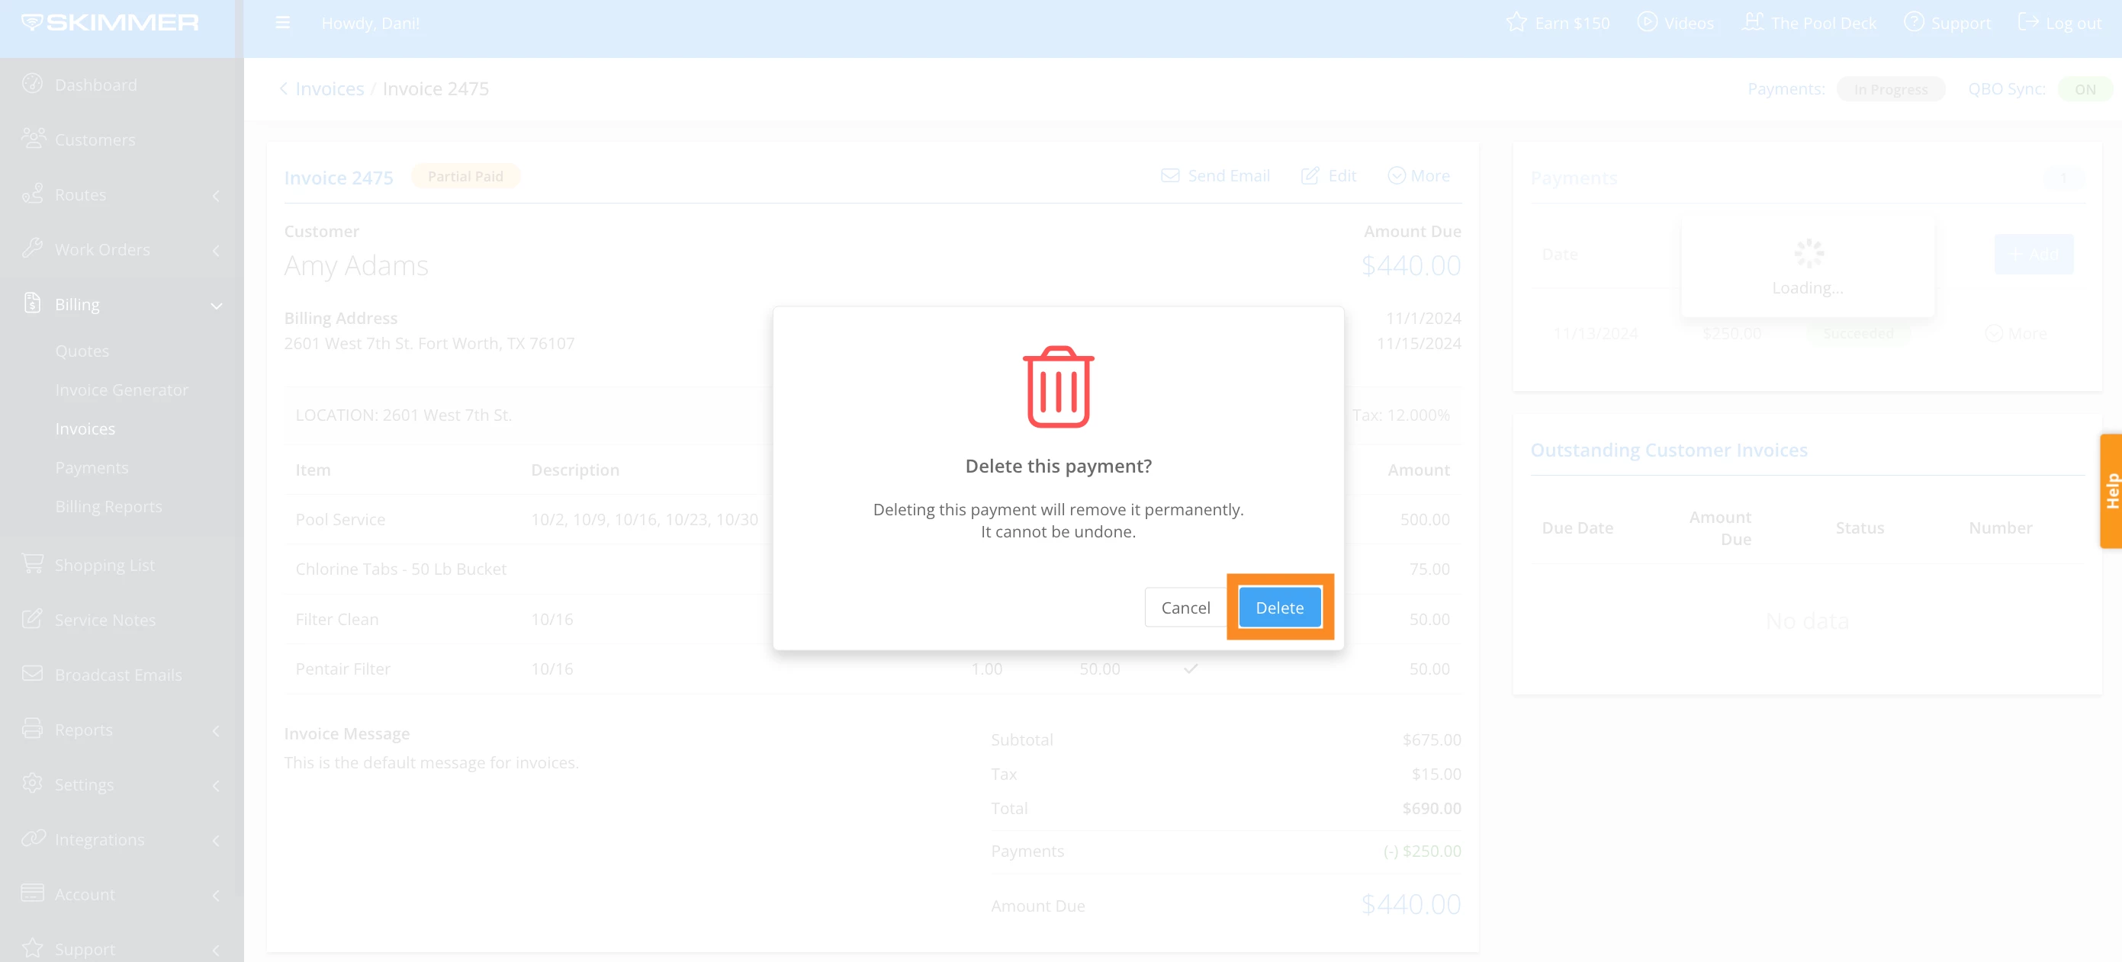Open the Invoices submenu item
Viewport: 2122px width, 962px height.
pyautogui.click(x=85, y=428)
